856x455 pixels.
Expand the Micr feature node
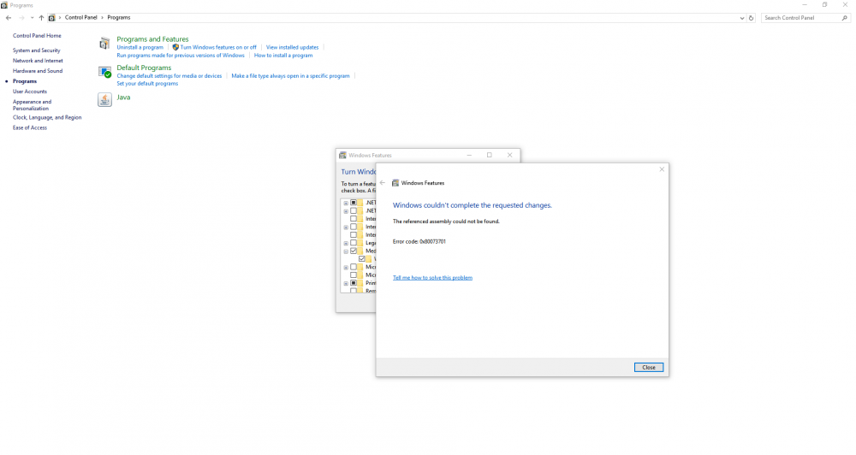346,268
